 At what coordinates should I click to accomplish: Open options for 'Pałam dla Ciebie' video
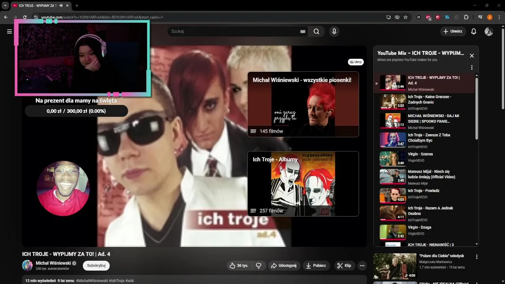tap(477, 257)
